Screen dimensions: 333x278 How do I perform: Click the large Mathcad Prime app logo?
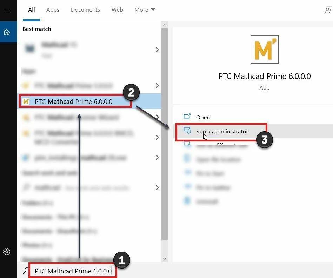265,49
